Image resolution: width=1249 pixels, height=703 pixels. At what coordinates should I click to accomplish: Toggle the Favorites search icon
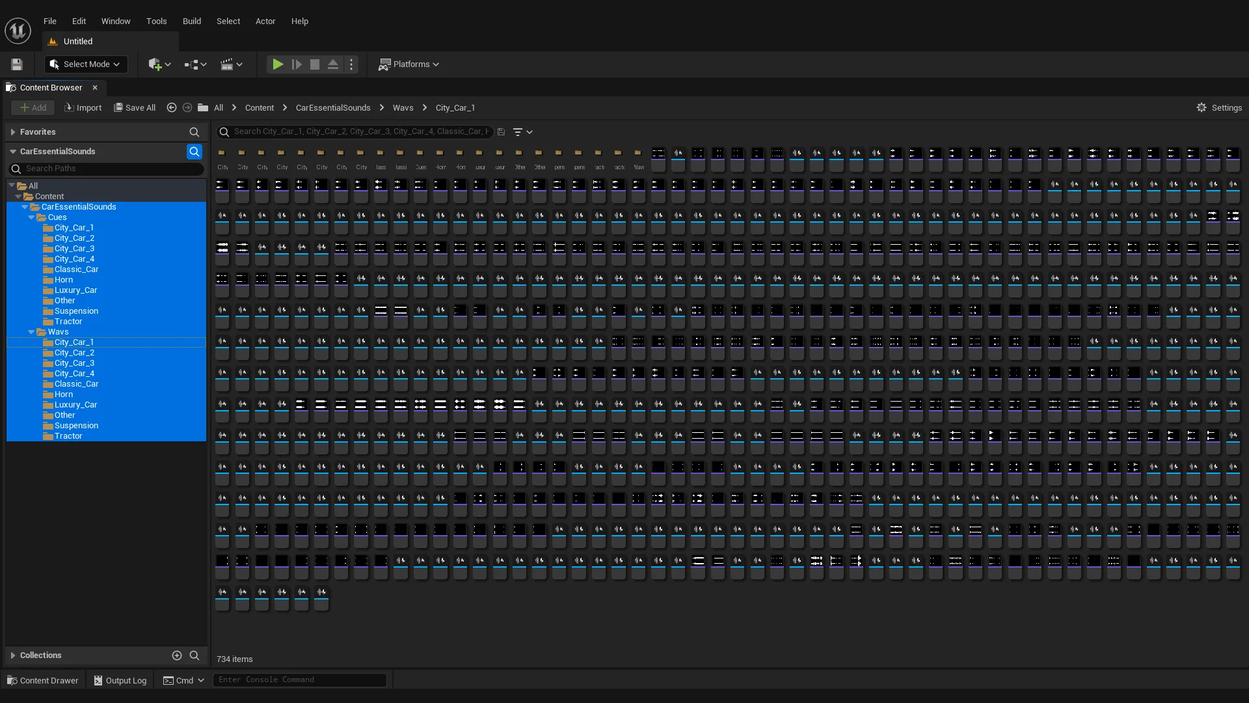pyautogui.click(x=194, y=132)
